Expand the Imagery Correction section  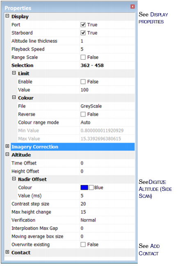7,147
